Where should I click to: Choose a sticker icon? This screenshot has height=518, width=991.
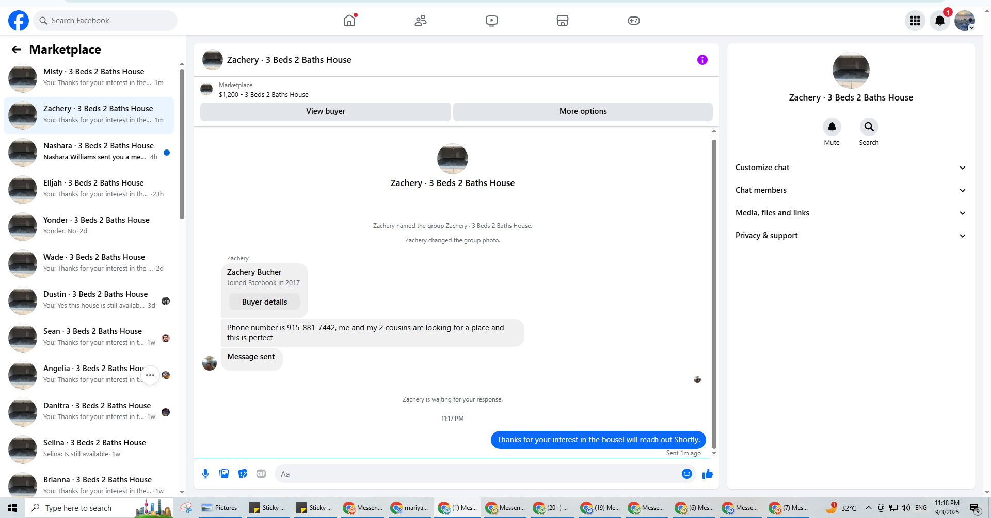(243, 474)
